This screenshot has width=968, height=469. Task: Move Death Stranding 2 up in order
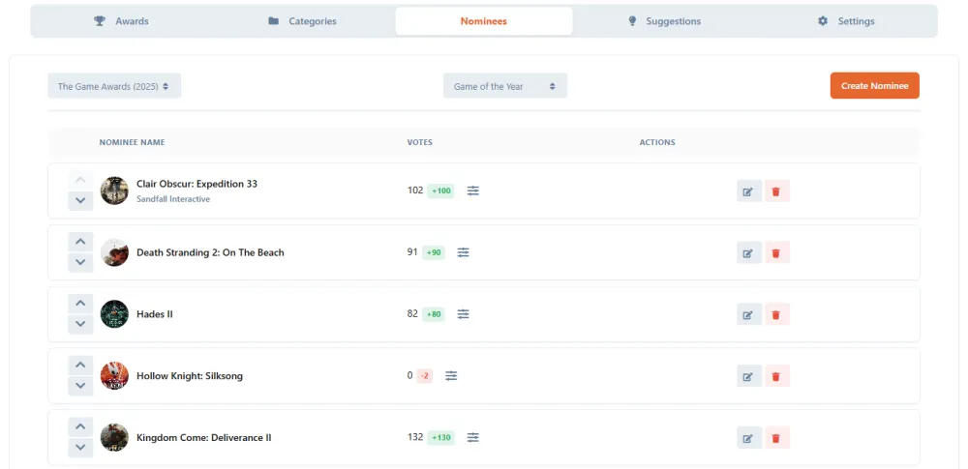click(80, 242)
